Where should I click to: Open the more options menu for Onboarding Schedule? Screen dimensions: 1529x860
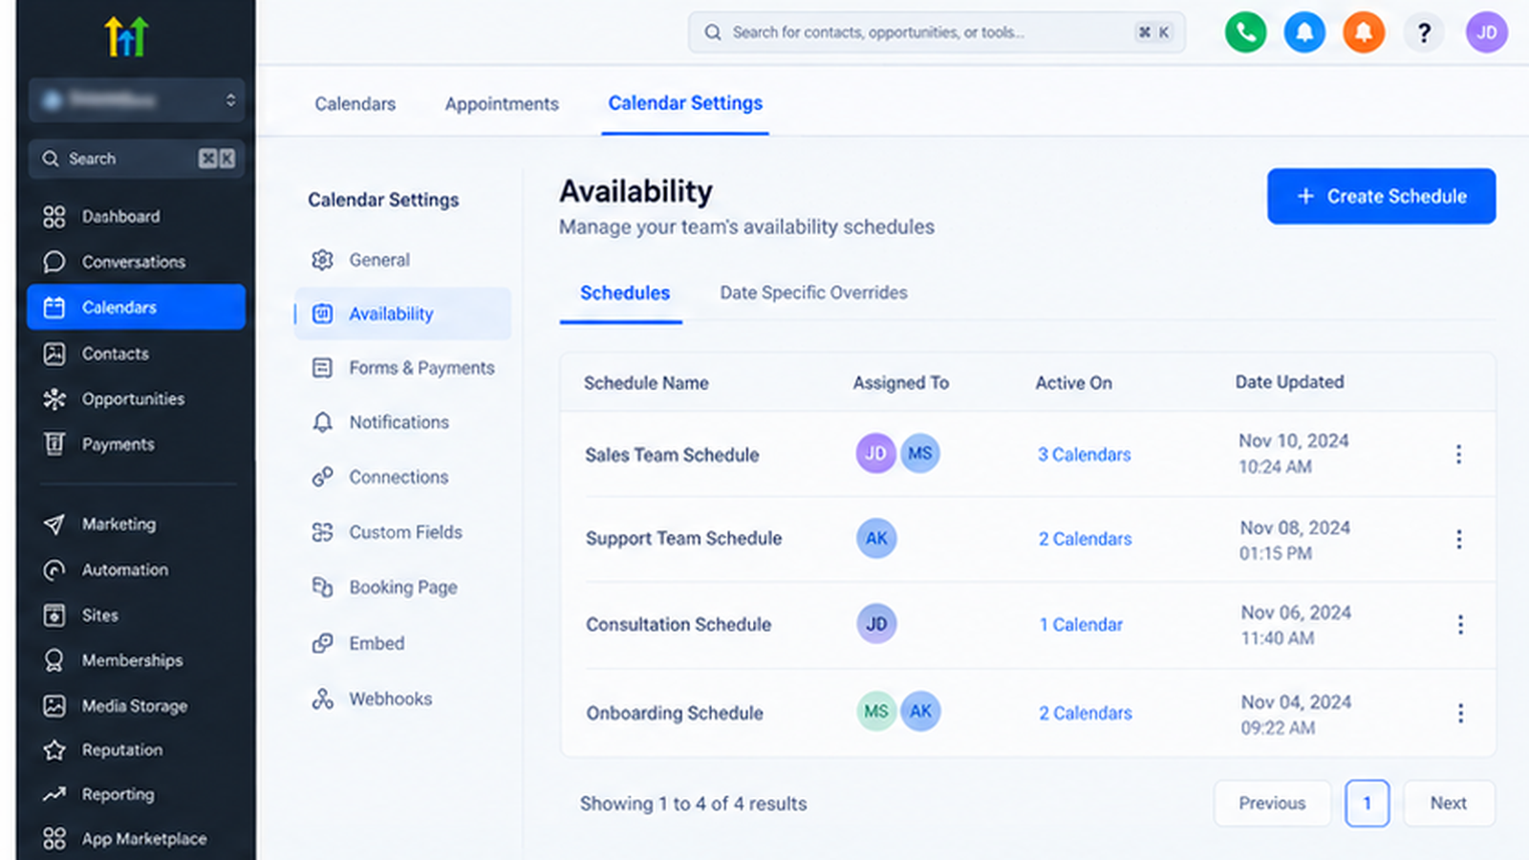[x=1460, y=713]
